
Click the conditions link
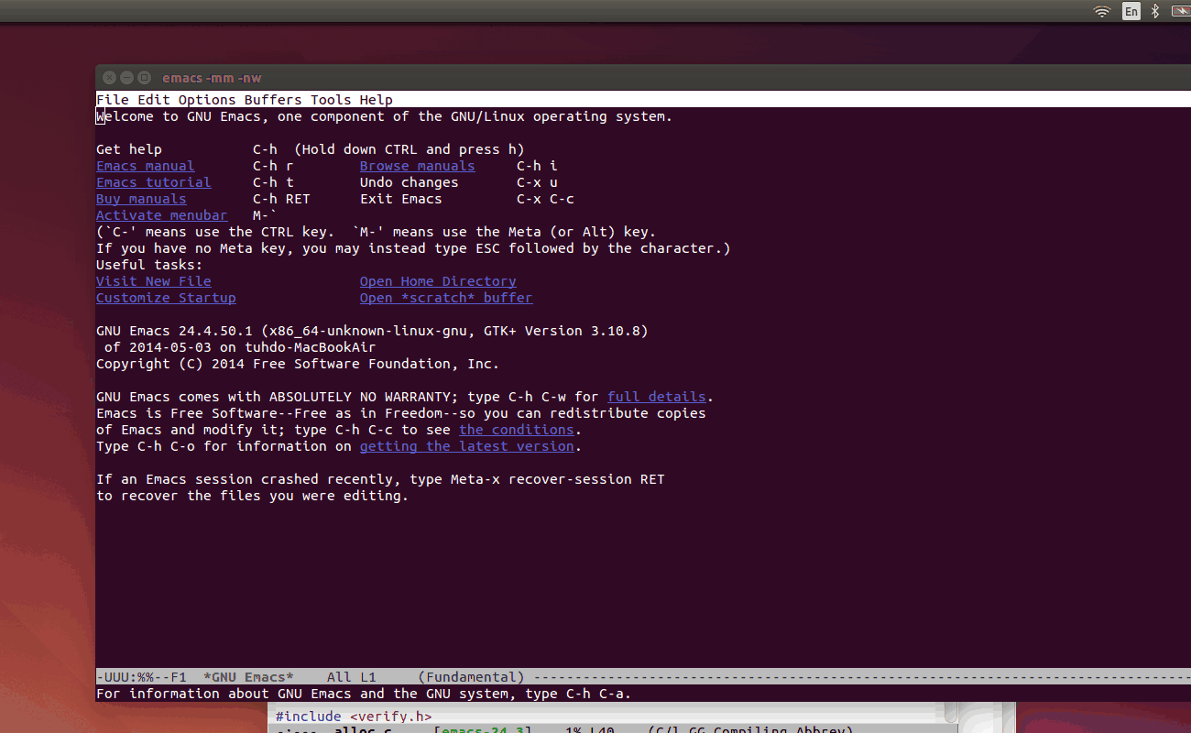tap(517, 430)
